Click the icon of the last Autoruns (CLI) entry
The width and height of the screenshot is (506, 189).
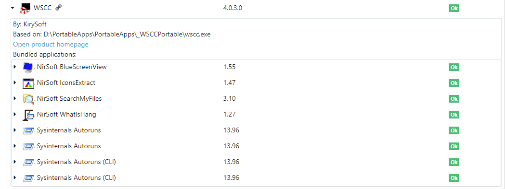pos(28,178)
